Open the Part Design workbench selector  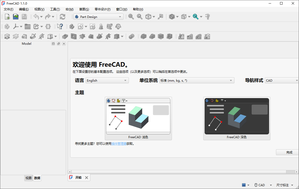(98, 16)
